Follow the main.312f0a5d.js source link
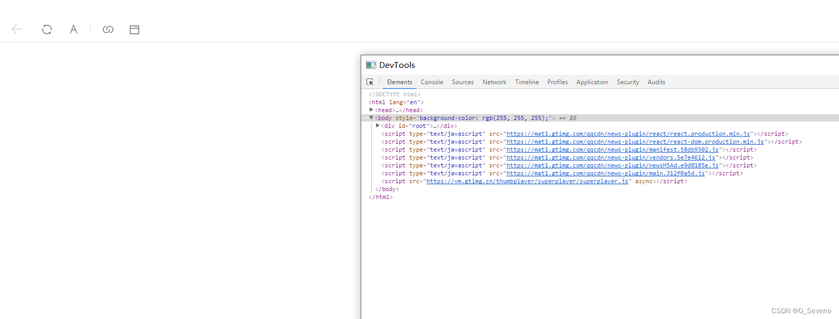839x319 pixels. pos(605,174)
